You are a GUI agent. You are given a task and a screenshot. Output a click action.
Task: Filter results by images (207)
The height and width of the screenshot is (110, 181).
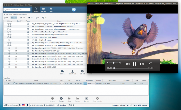tap(22, 18)
